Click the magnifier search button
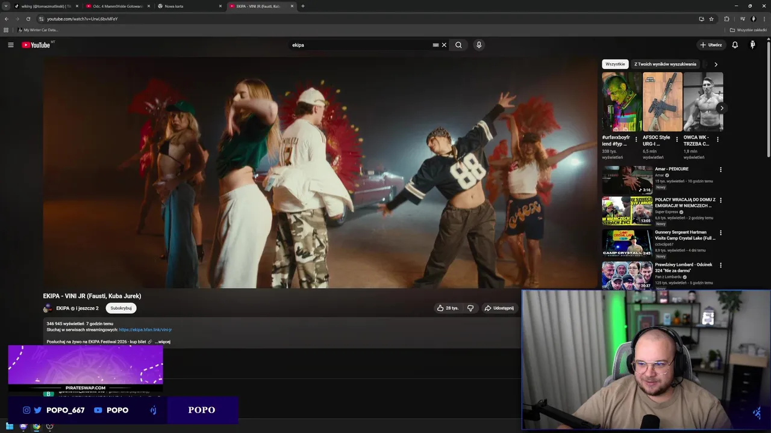This screenshot has width=771, height=433. 458,45
